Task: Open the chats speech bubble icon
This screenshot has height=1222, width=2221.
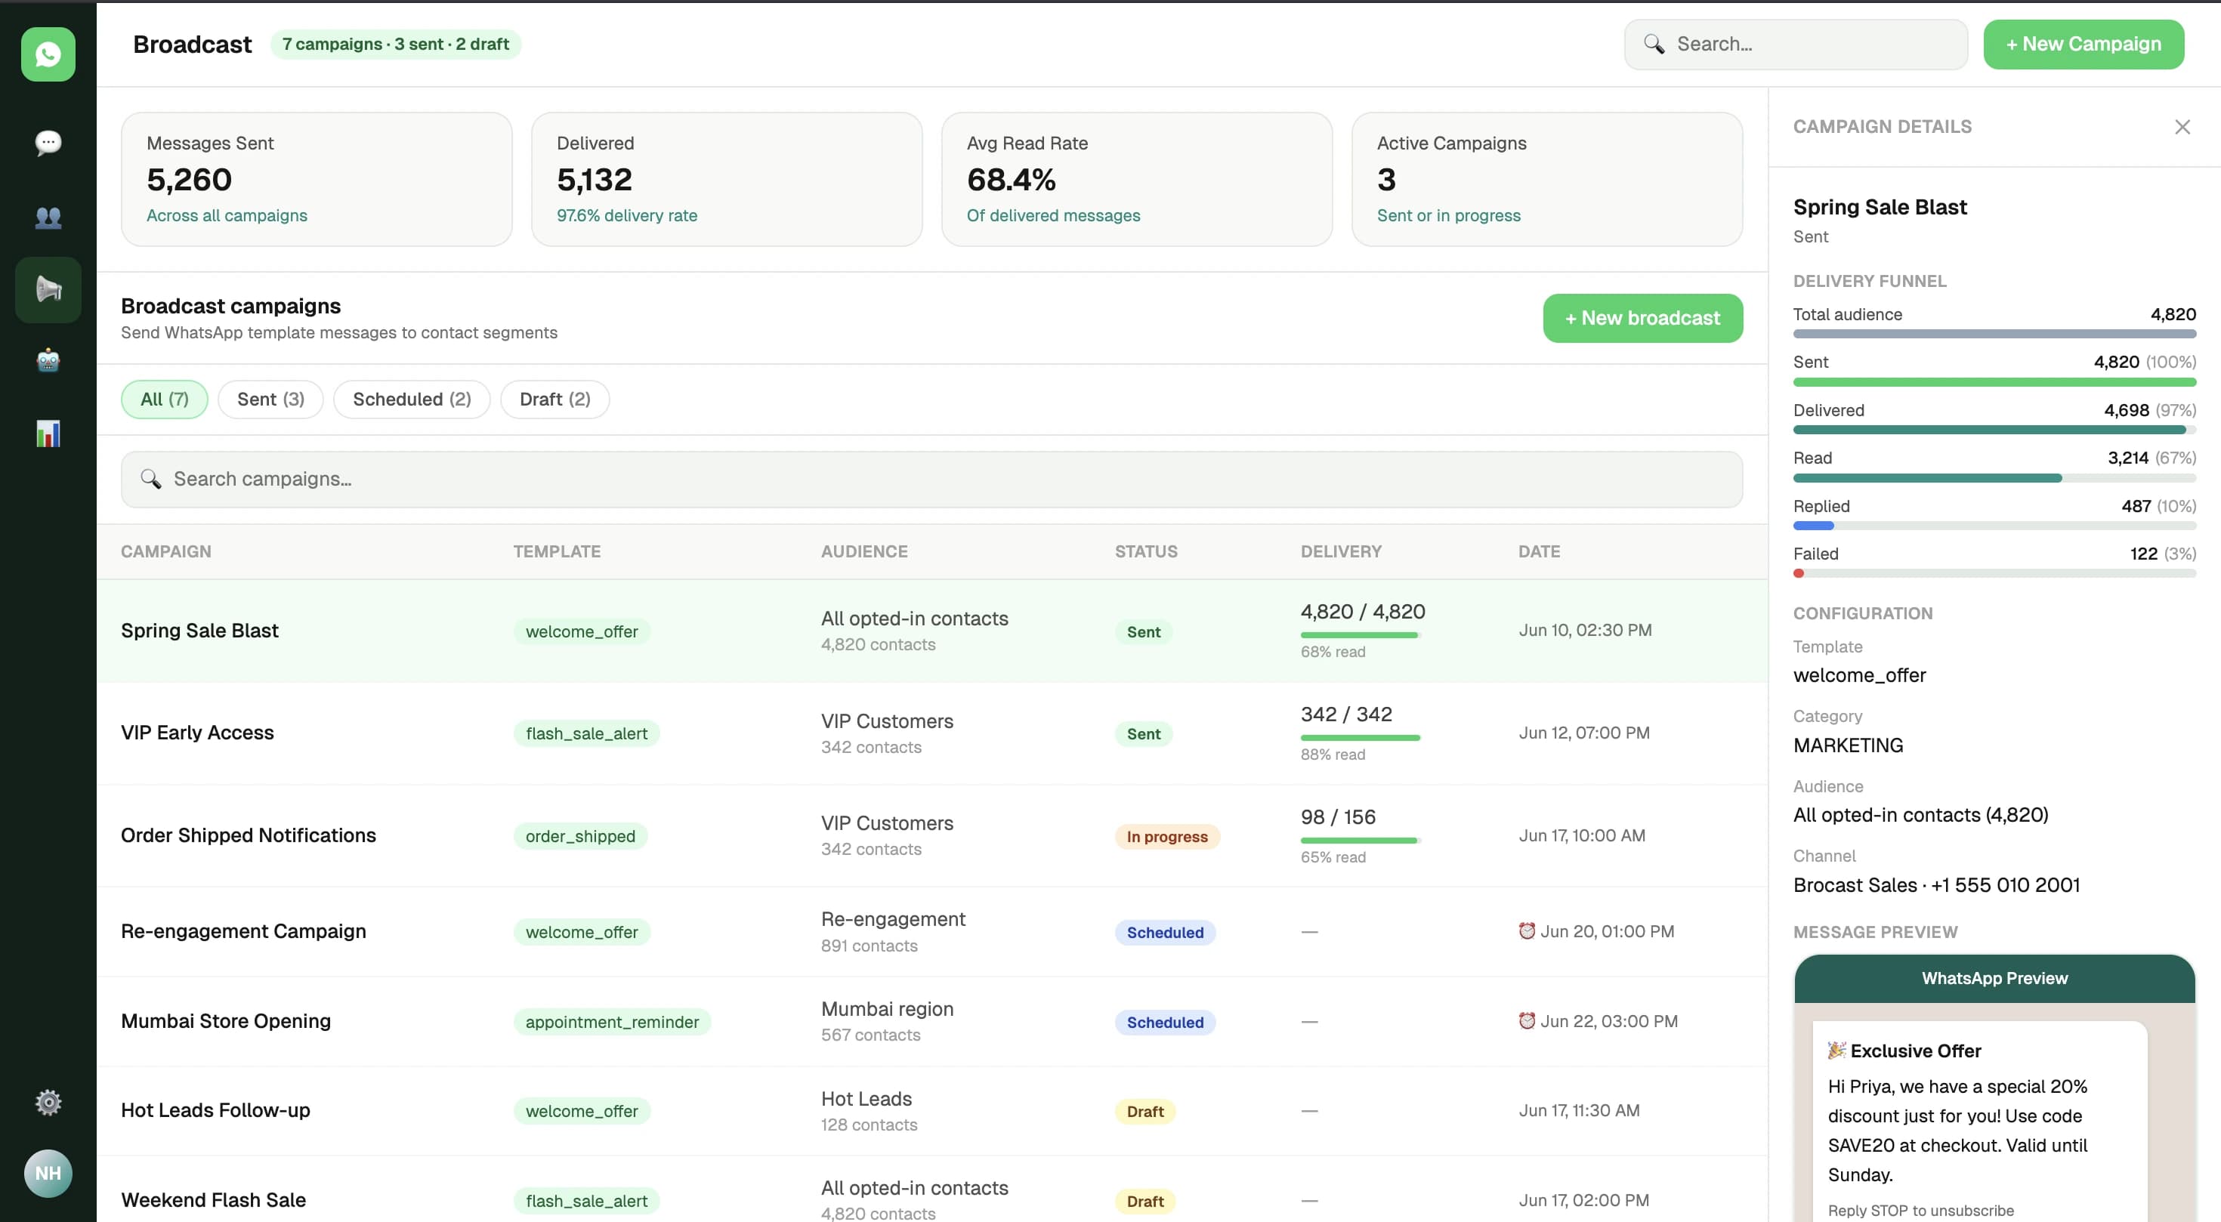Action: point(48,142)
